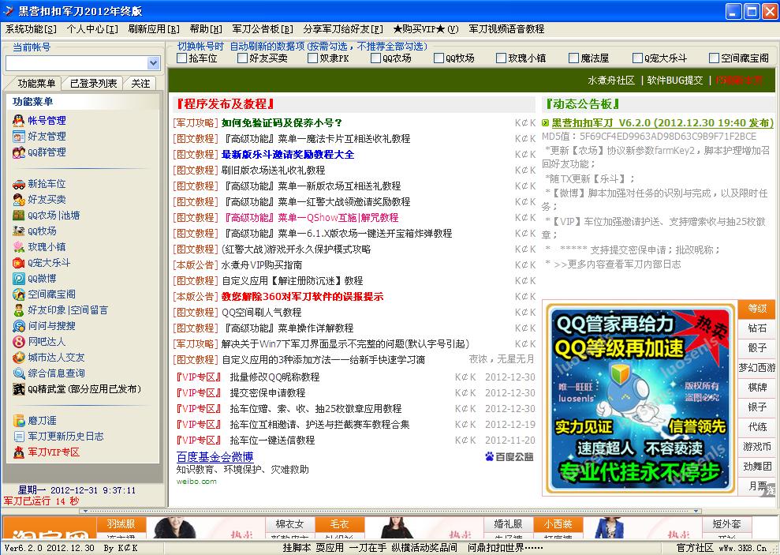Screen dimensions: 780x555
Task: Select the QQ农场|池塘 farm icon
Action: pos(19,216)
